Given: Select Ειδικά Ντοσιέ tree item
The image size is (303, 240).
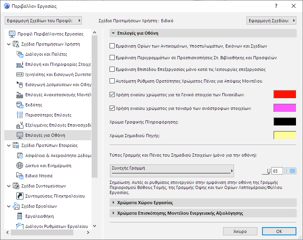Looking at the screenshot, I should pos(39,176).
